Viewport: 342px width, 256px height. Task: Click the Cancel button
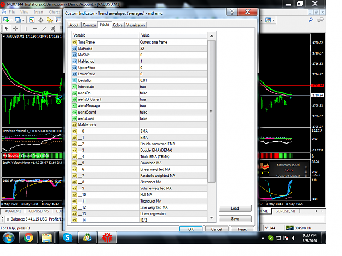click(216, 229)
